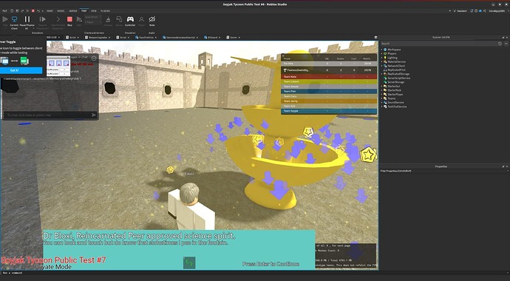The height and width of the screenshot is (281, 510).
Task: Click the Workspace globe icon in Explorer
Action: click(385, 50)
